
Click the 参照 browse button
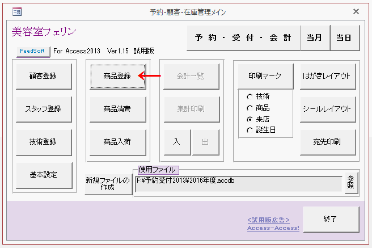pos(351,183)
